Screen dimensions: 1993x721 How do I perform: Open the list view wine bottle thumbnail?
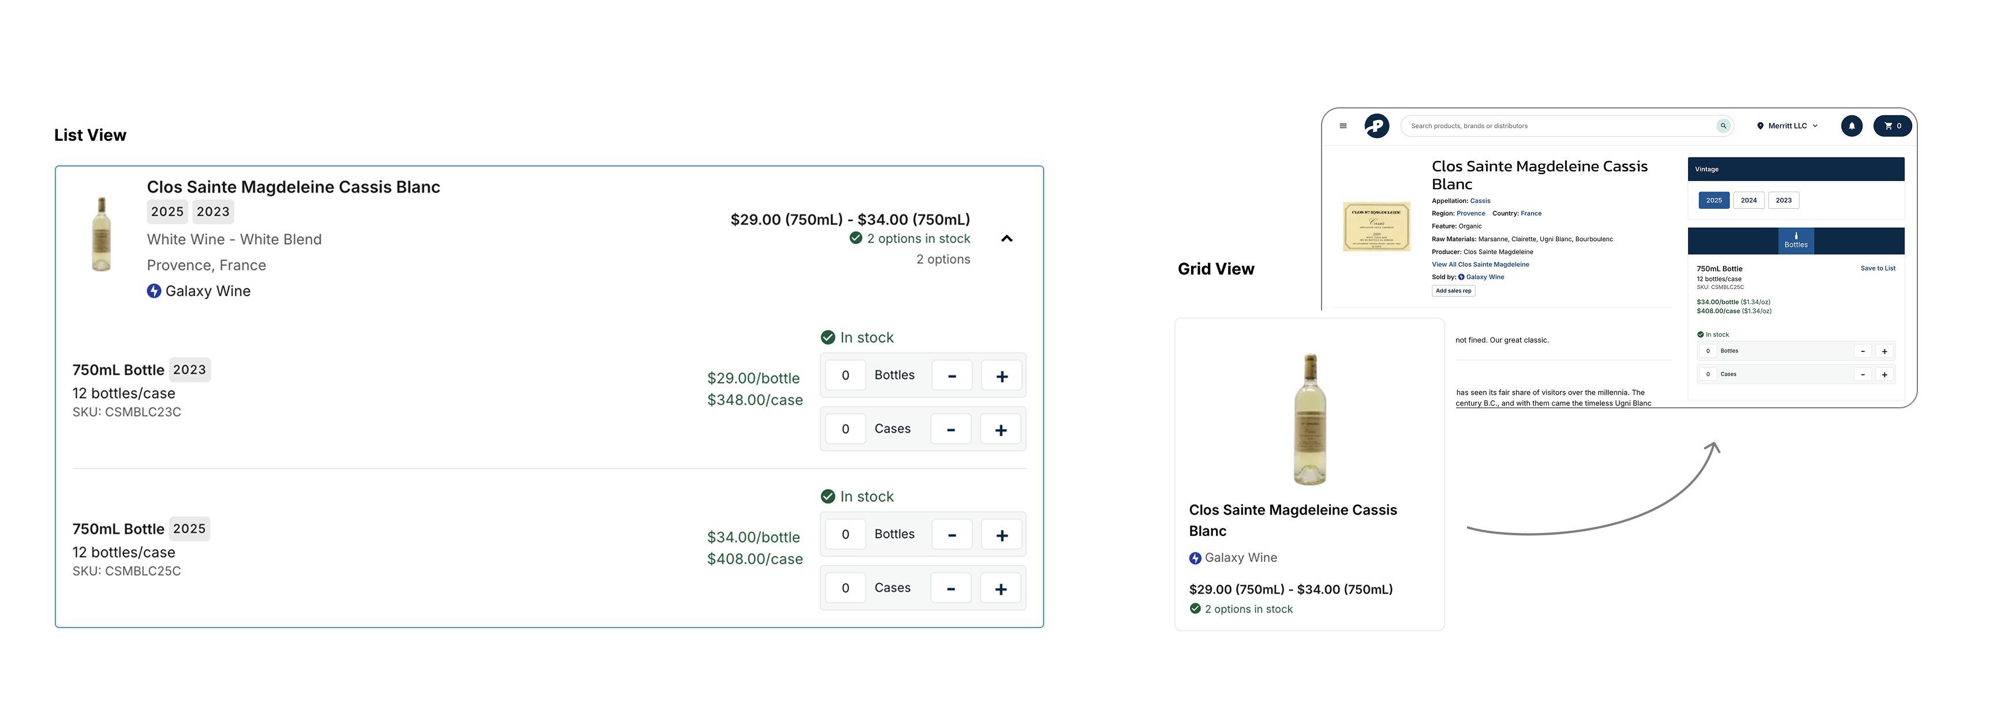[x=102, y=234]
